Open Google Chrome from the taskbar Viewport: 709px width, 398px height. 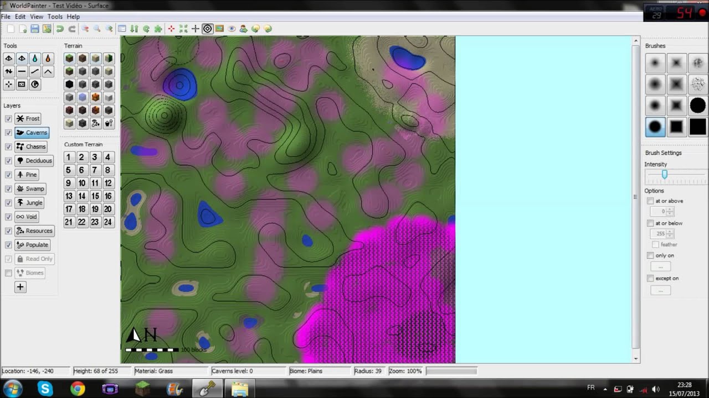pyautogui.click(x=78, y=389)
